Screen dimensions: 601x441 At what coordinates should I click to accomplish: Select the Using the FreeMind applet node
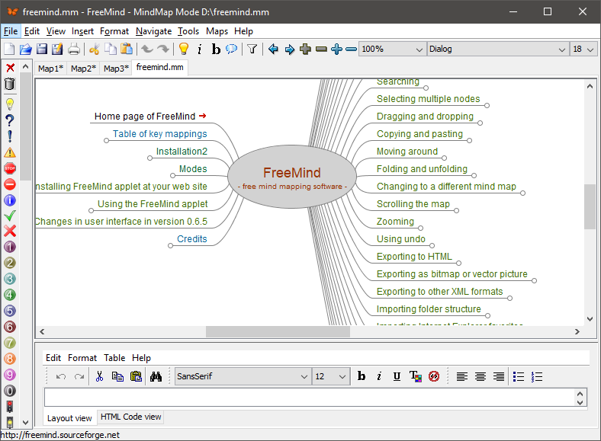click(x=153, y=204)
